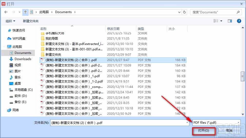Screen dimensions: 246x138
Task: Select the 新建文件夹 folder row
Action: (113, 54)
